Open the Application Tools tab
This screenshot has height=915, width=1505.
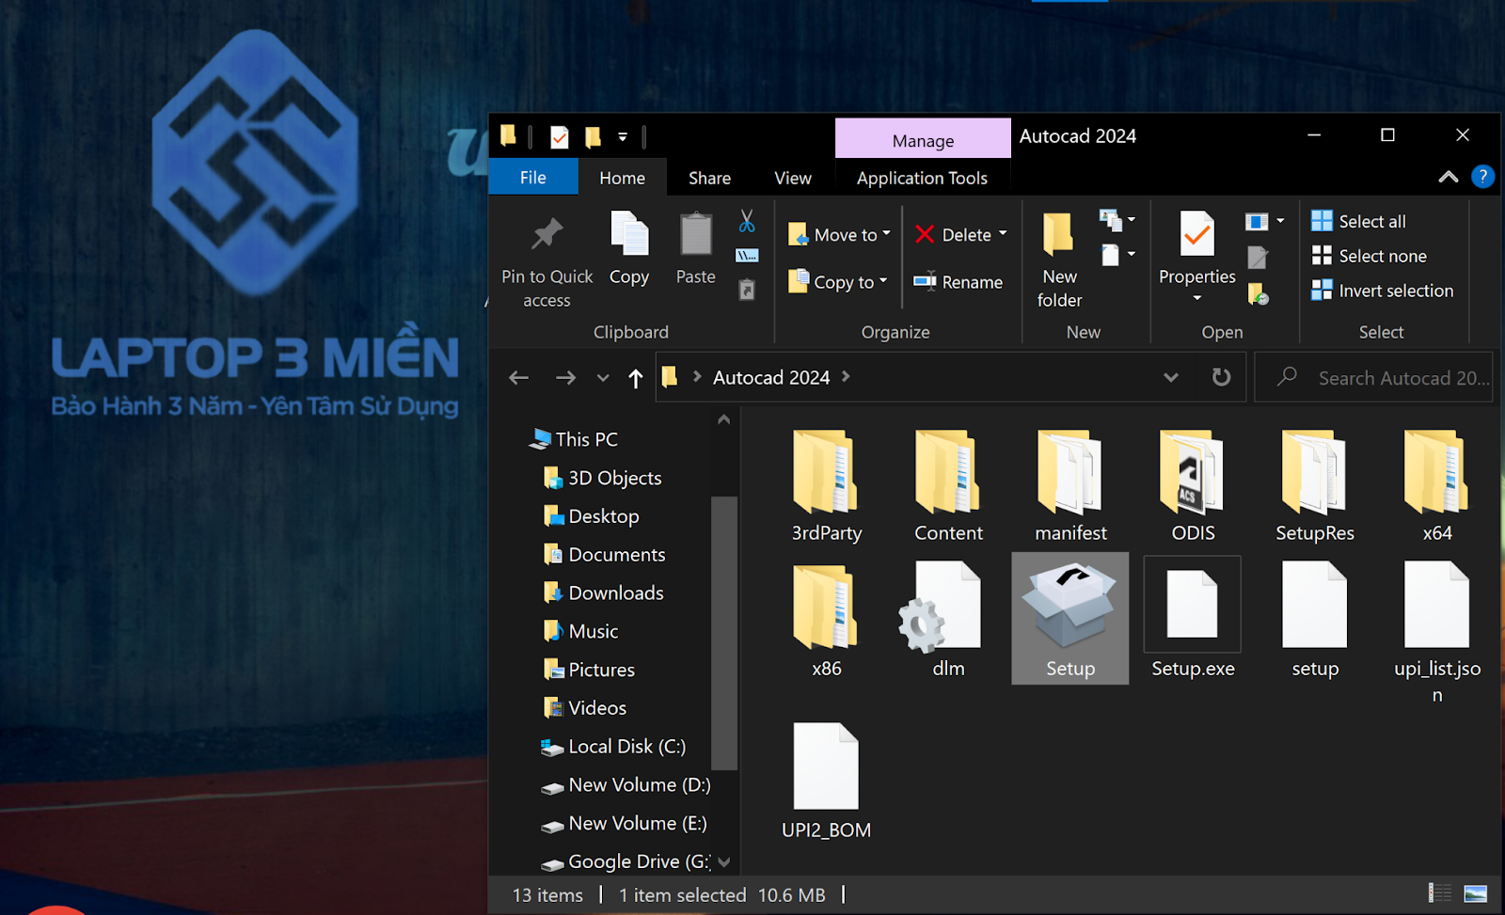click(x=922, y=178)
